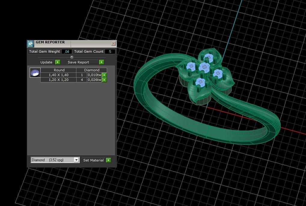Image resolution: width=306 pixels, height=206 pixels.
Task: Click the 'Total Gem Weight' label
Action: coord(44,51)
